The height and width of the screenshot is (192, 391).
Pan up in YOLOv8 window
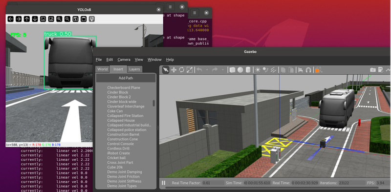point(27,19)
